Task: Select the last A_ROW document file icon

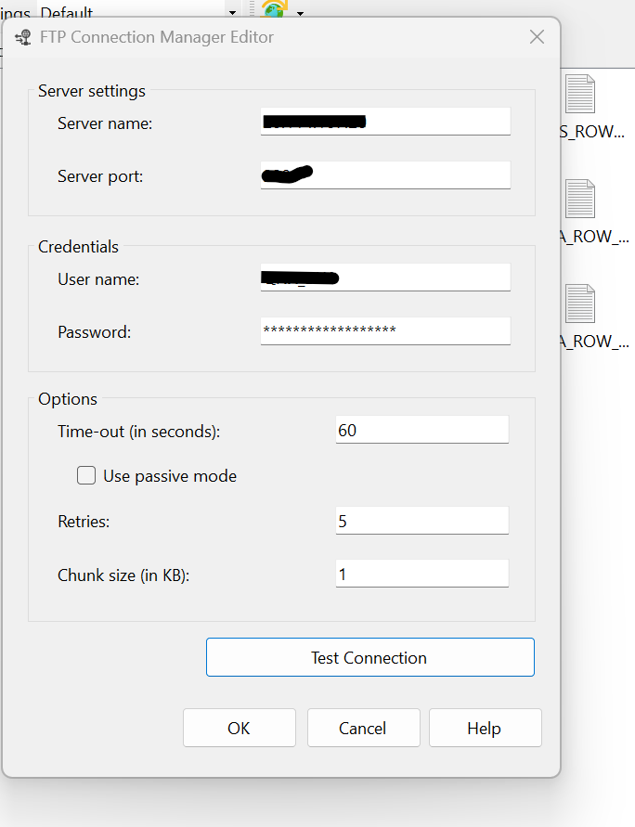Action: point(580,304)
